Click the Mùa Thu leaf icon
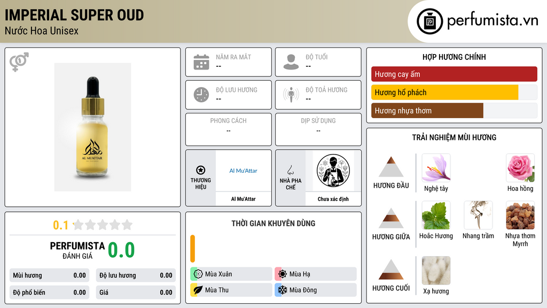The height and width of the screenshot is (308, 547). (x=198, y=290)
